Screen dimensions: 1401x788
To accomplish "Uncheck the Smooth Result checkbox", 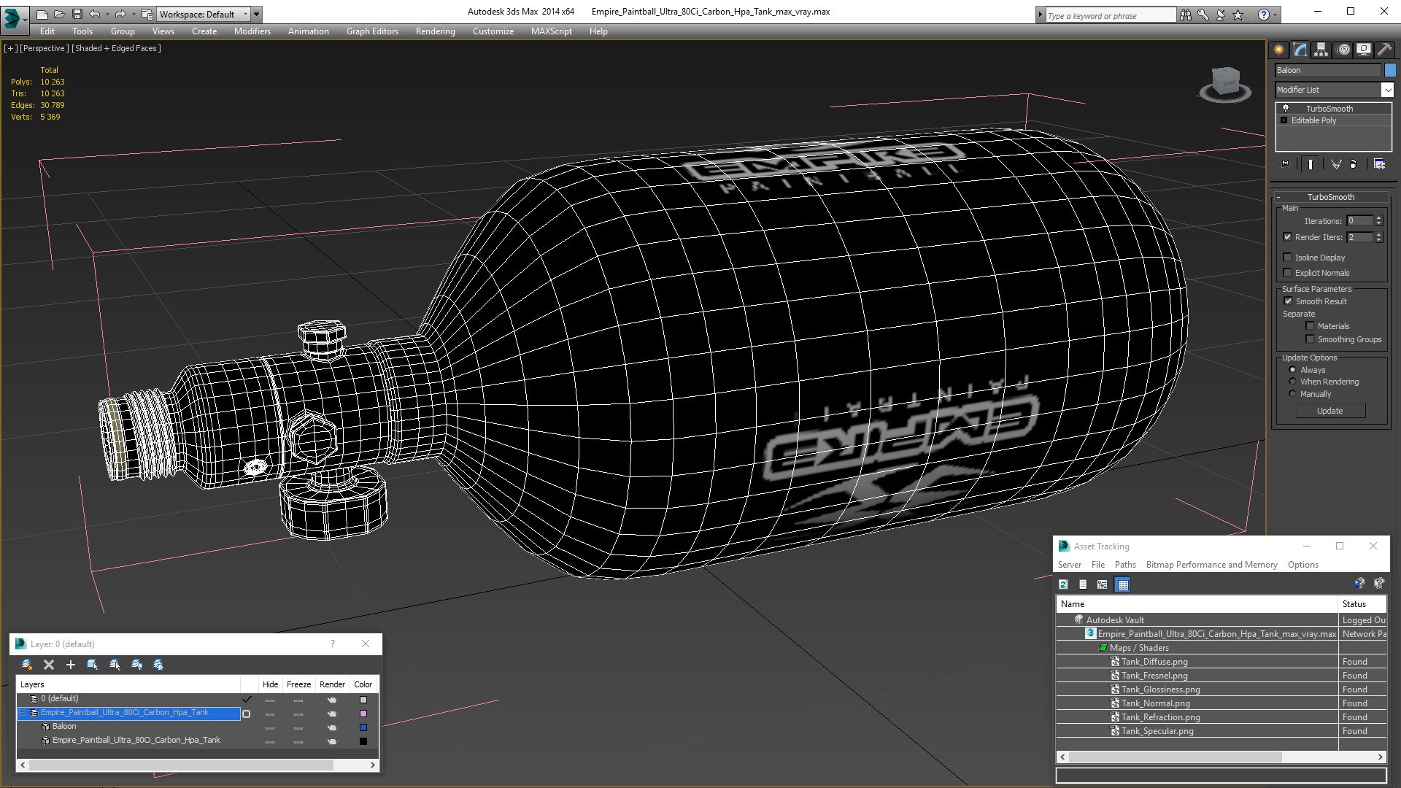I will (x=1288, y=301).
